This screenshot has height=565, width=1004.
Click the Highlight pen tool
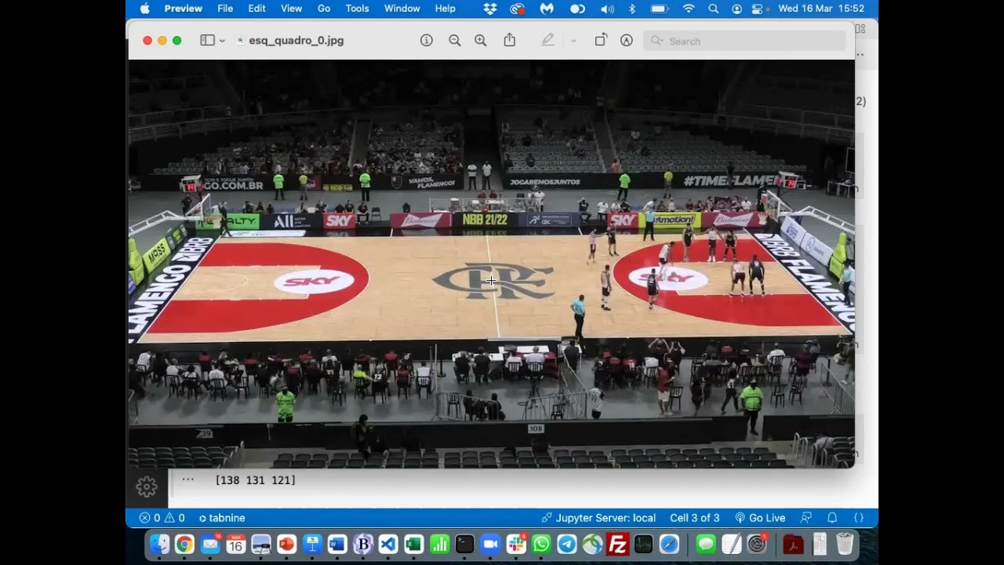coord(547,40)
